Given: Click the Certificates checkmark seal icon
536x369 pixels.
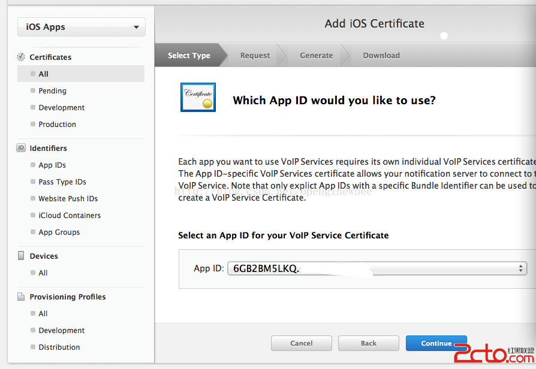Looking at the screenshot, I should [21, 57].
